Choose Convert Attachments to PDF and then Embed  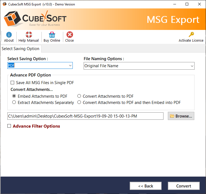pos(79,102)
